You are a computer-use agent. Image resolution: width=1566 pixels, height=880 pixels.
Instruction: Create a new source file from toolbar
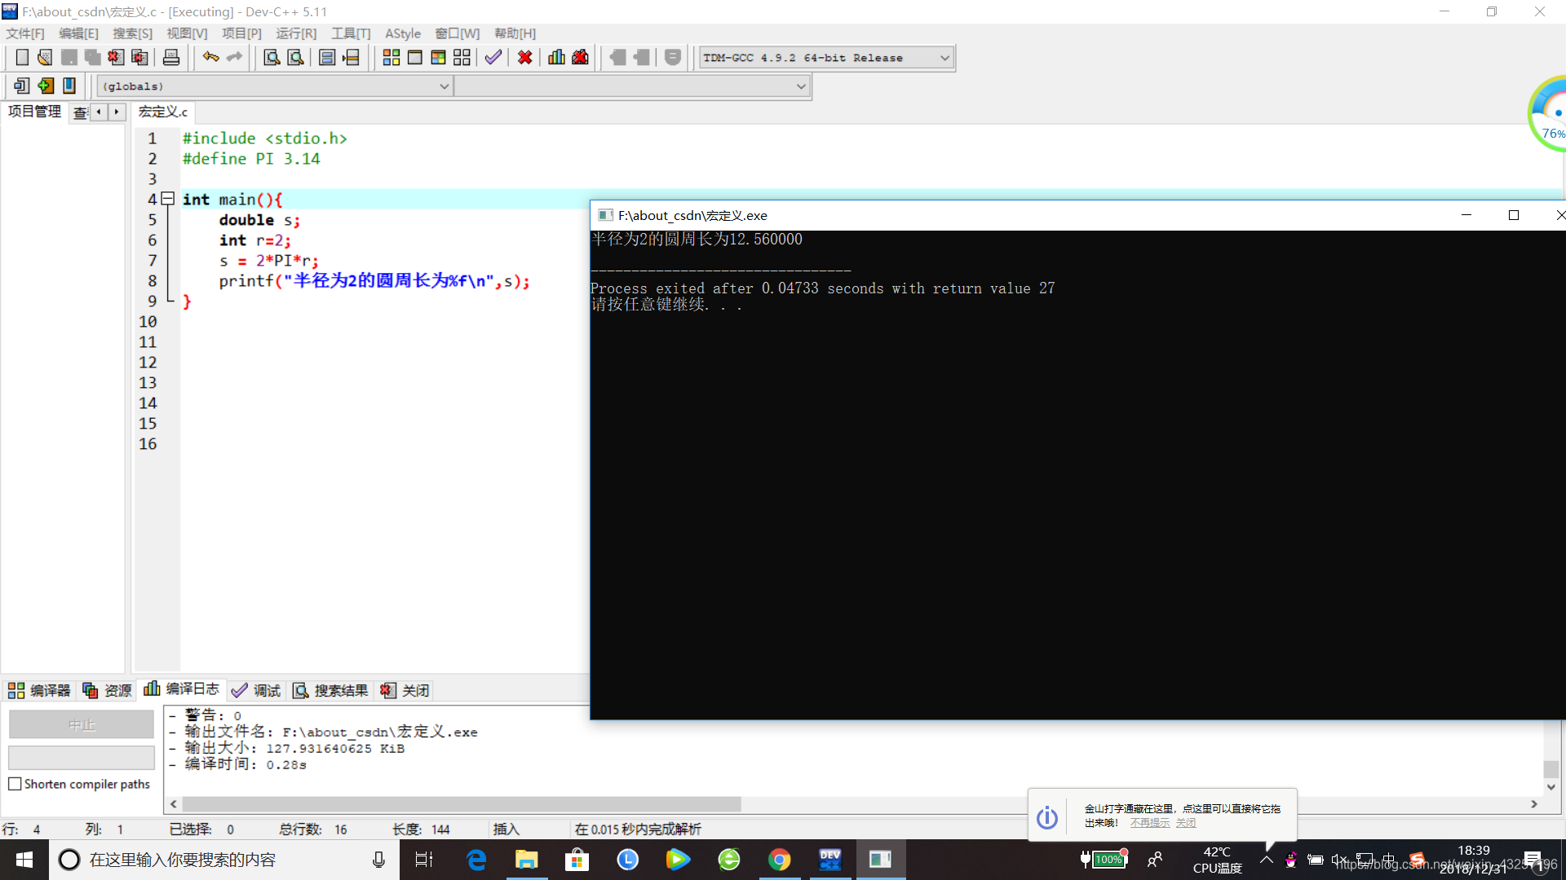pos(22,57)
